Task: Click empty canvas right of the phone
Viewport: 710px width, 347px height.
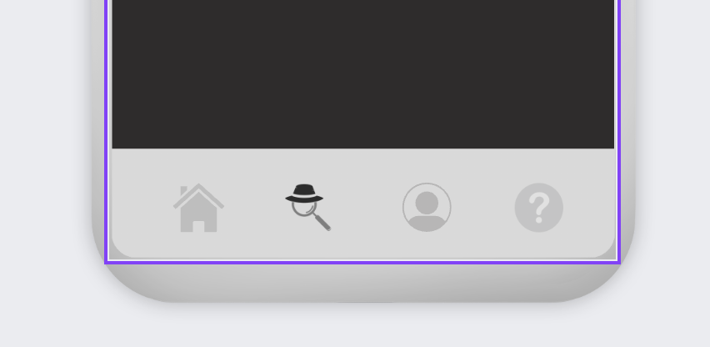Action: tap(672, 172)
